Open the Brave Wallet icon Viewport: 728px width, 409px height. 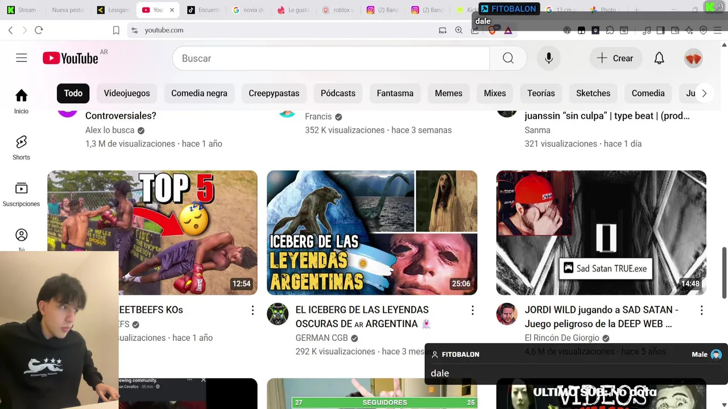[x=675, y=30]
